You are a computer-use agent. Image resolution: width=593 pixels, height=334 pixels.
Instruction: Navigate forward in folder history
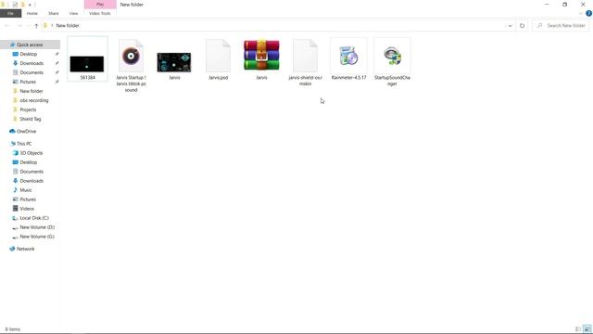[x=19, y=26]
